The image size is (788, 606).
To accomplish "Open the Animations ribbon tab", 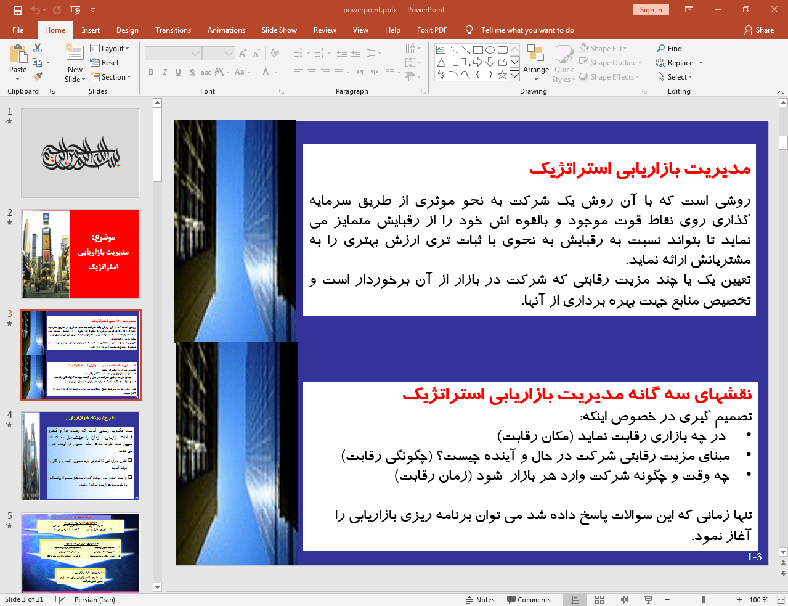I will click(226, 30).
